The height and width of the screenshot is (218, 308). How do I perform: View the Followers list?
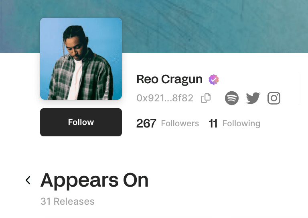[180, 123]
